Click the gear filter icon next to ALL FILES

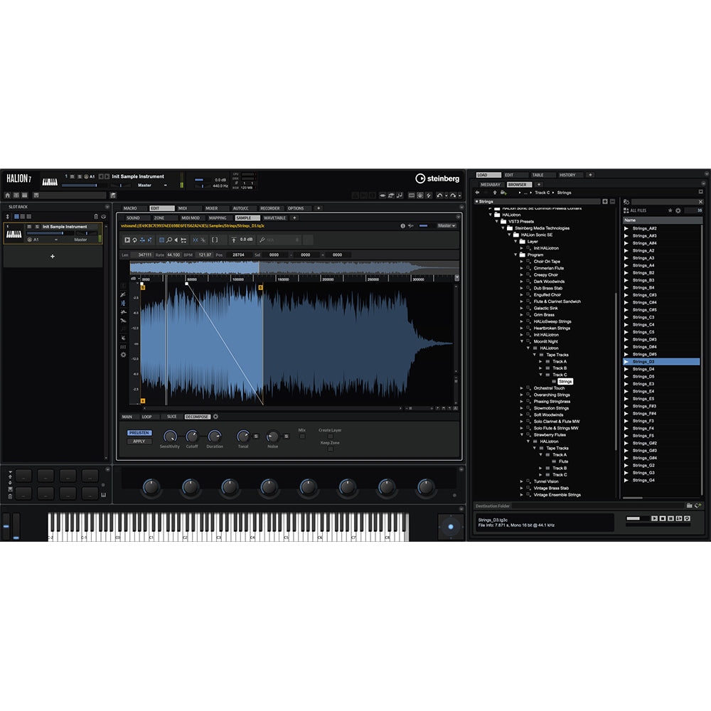tap(678, 210)
